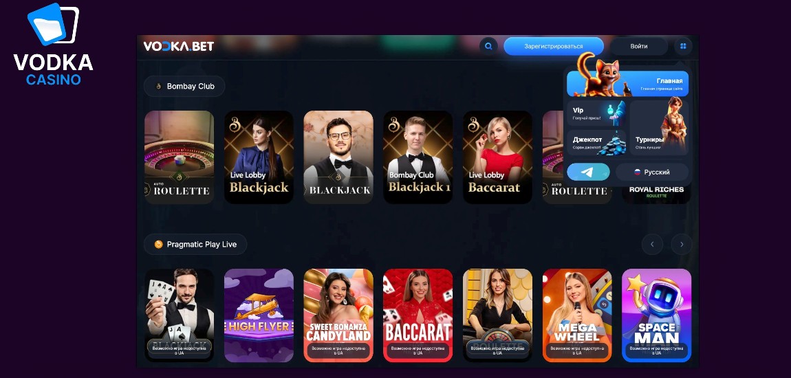Open the Telegram channel button
Image resolution: width=791 pixels, height=378 pixels.
point(588,172)
